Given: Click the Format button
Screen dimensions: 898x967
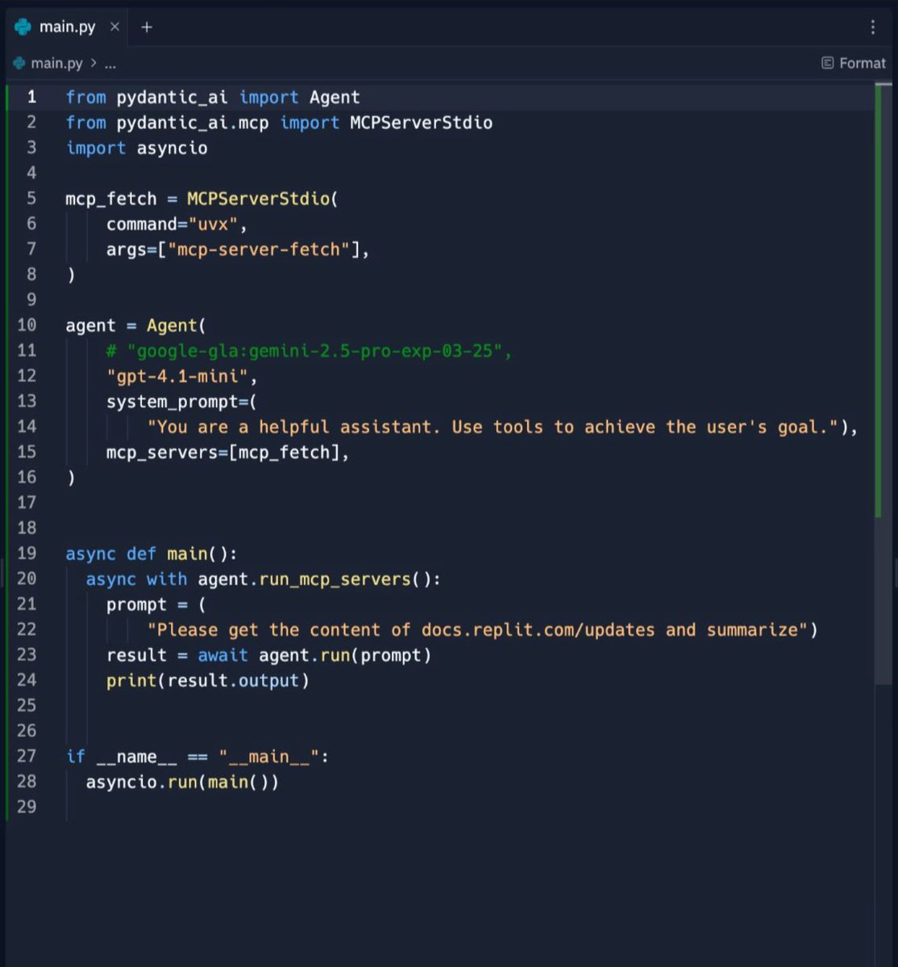Looking at the screenshot, I should pos(853,63).
